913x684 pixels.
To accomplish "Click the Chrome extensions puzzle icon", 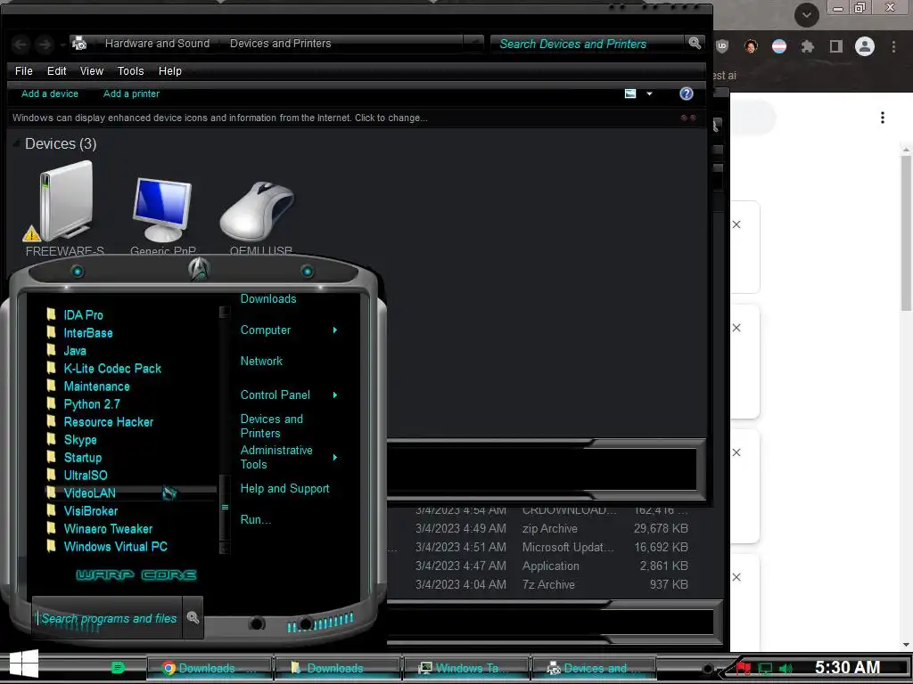I will (808, 46).
